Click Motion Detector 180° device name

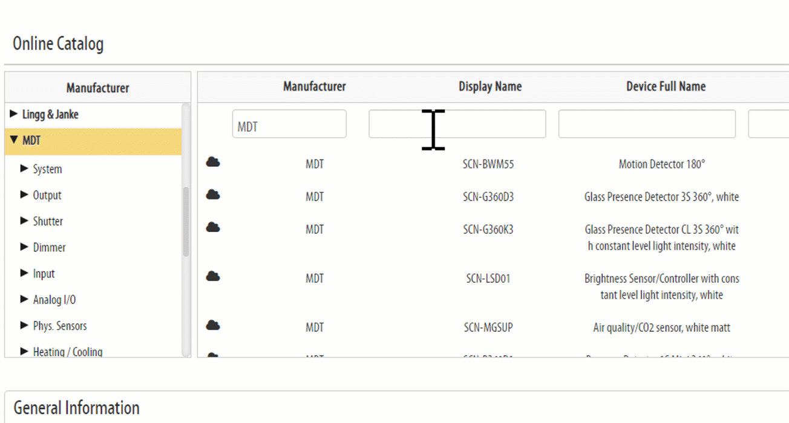(662, 164)
